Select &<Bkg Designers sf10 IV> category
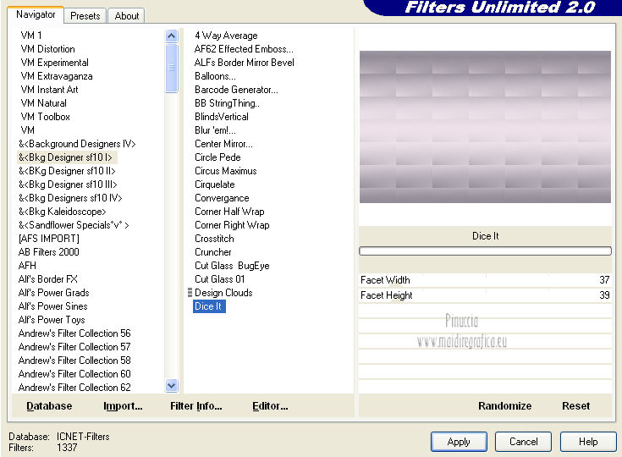622x457 pixels. [x=70, y=197]
